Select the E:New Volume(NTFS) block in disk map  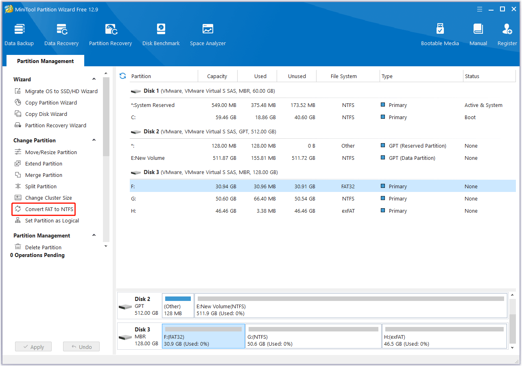[351, 305]
